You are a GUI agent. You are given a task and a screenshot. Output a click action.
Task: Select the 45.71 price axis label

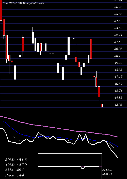click(x=118, y=91)
